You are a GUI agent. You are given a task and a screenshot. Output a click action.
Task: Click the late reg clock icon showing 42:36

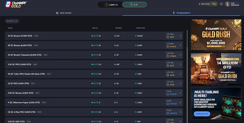pos(168,85)
